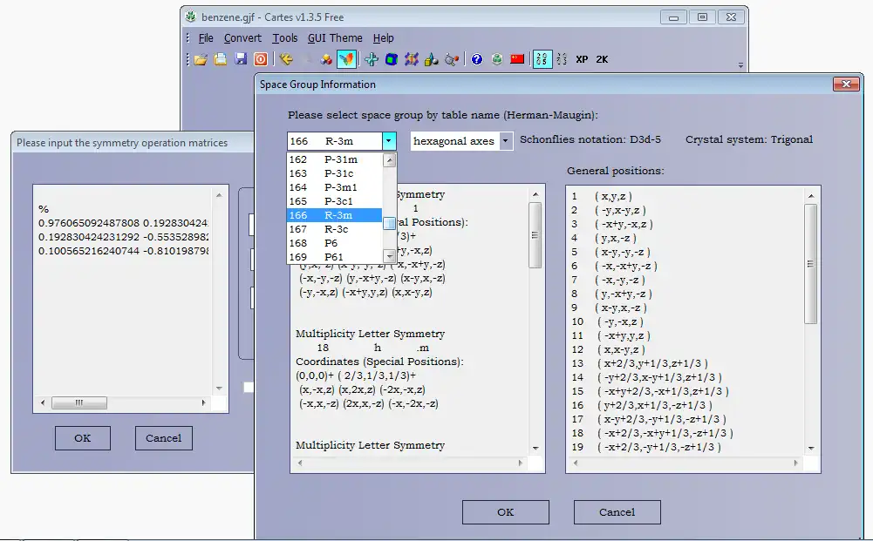
Task: Select the 2003 theme icon
Action: coord(562,59)
